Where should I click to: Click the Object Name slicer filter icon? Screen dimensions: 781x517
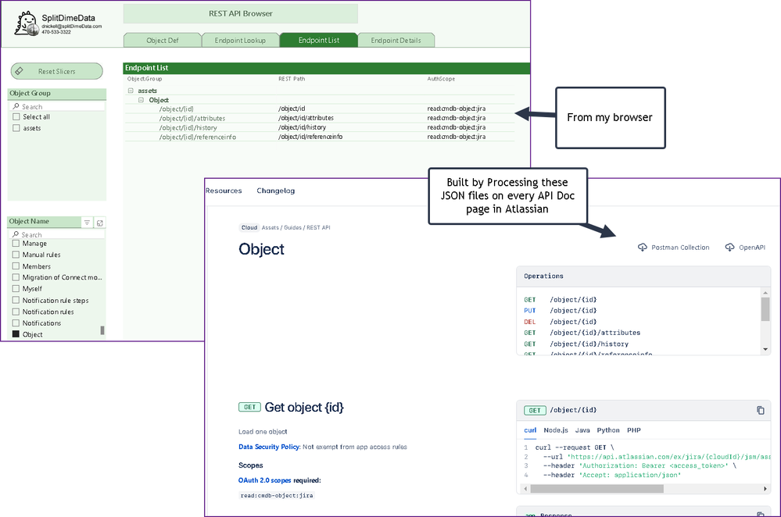coord(87,223)
